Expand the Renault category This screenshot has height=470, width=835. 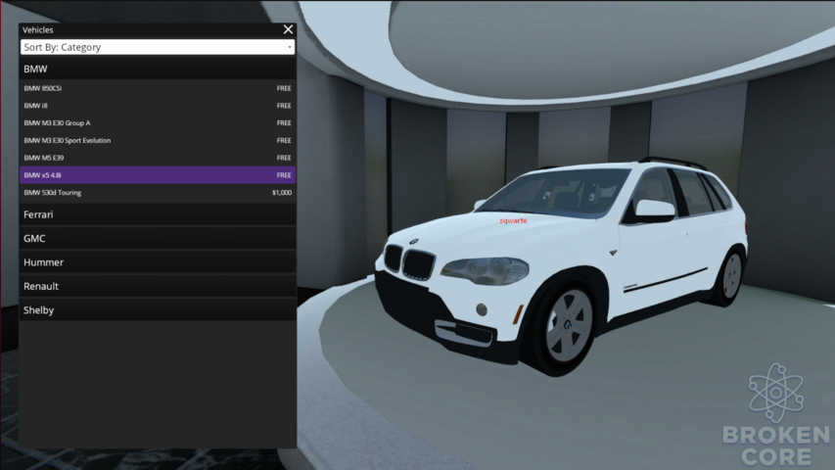[x=158, y=286]
